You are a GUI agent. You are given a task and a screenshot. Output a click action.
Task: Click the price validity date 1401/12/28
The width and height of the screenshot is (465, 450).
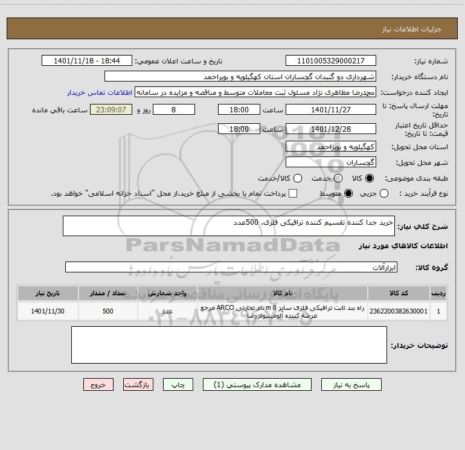coord(331,129)
